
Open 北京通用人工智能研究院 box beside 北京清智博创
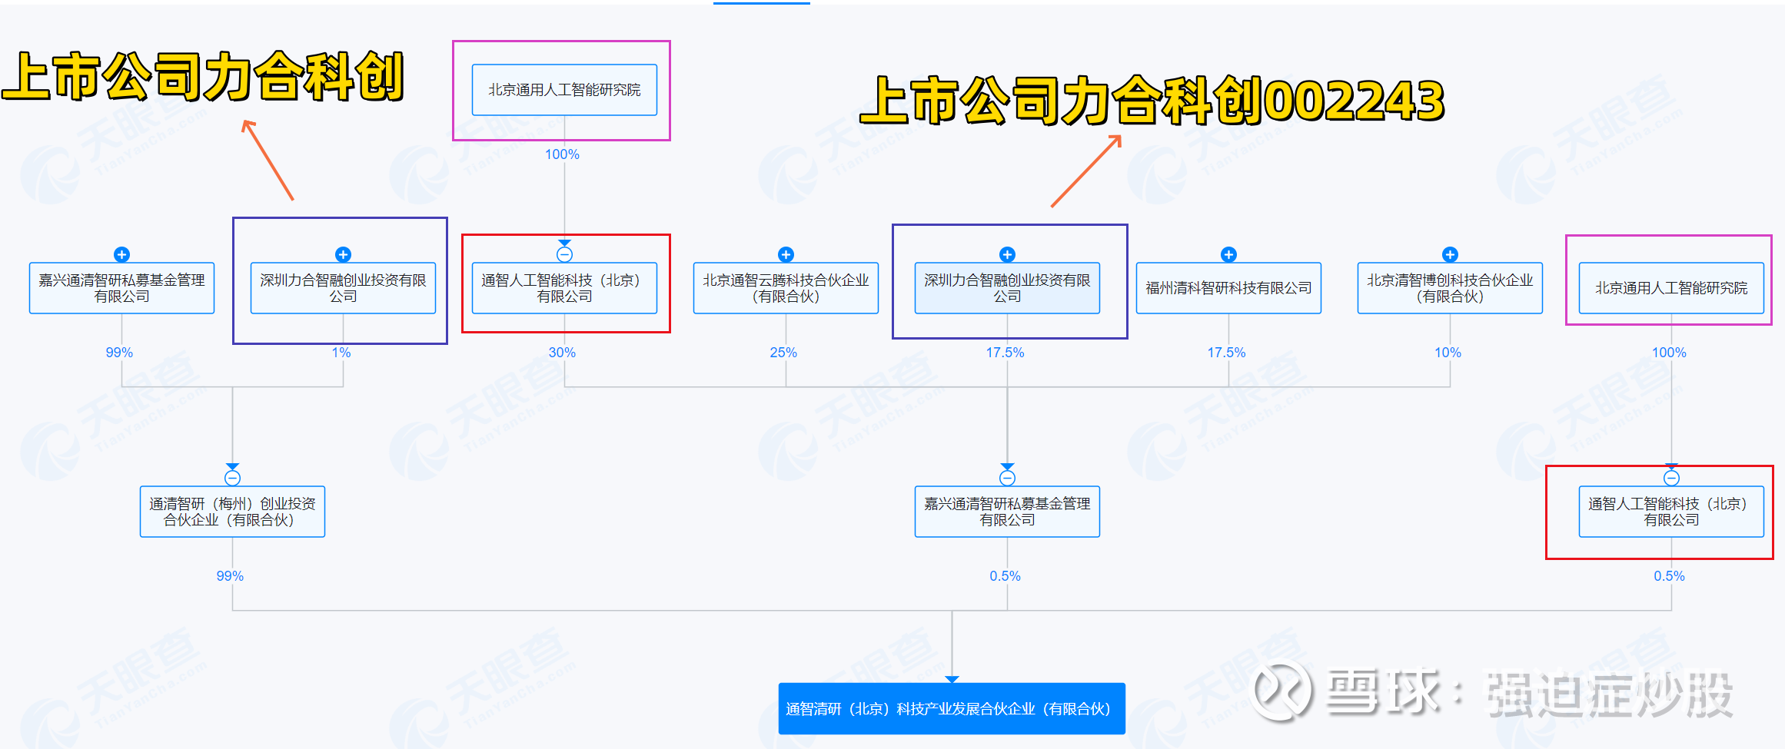coord(1671,288)
